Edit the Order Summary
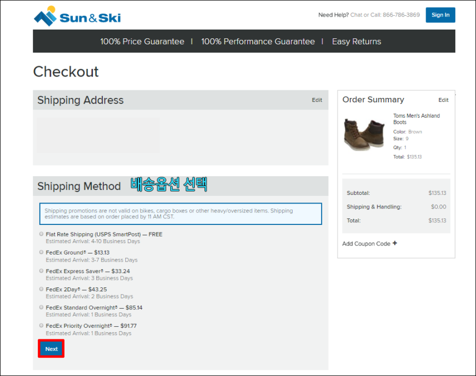 point(443,100)
